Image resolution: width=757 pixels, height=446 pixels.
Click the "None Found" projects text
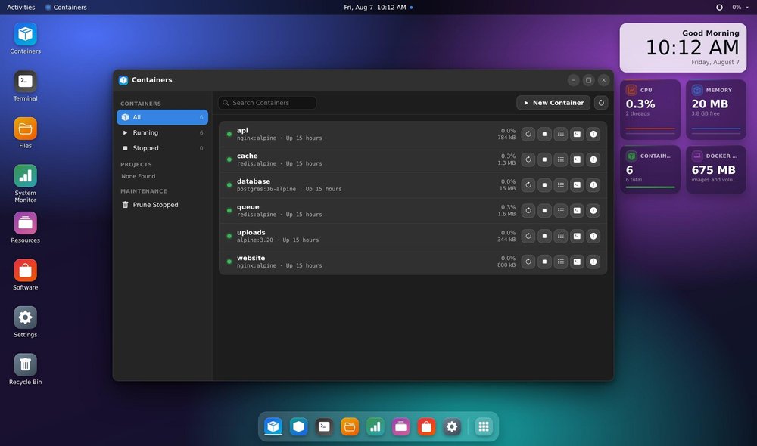click(x=138, y=176)
